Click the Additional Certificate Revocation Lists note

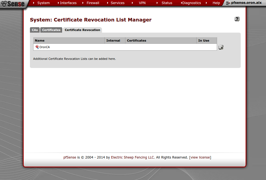click(x=75, y=59)
